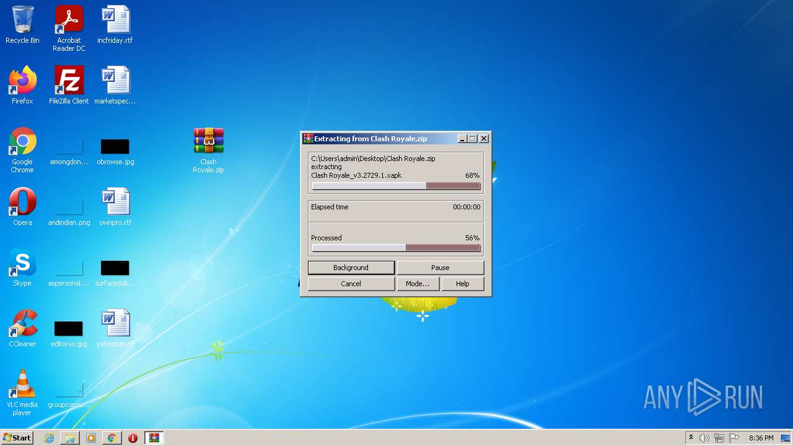Click the file extraction progress bar
Image resolution: width=793 pixels, height=446 pixels.
tap(396, 186)
